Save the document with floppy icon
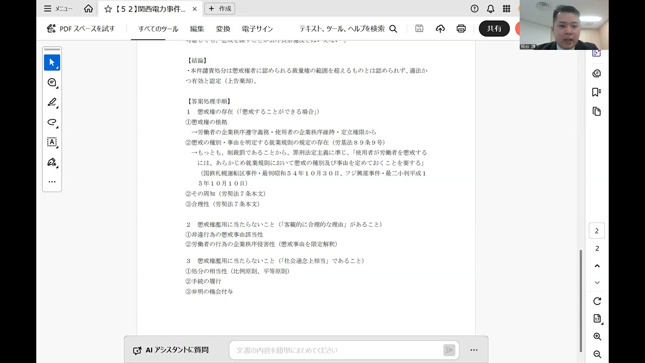The width and height of the screenshot is (645, 363). [x=419, y=29]
